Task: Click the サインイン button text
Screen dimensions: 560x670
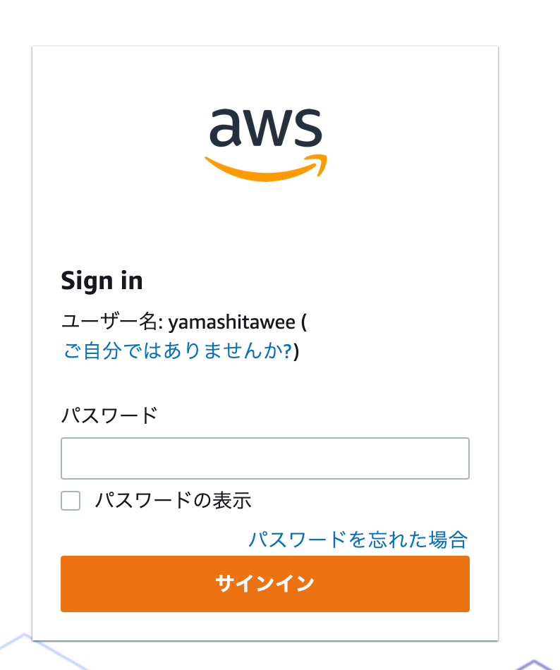Action: [264, 584]
